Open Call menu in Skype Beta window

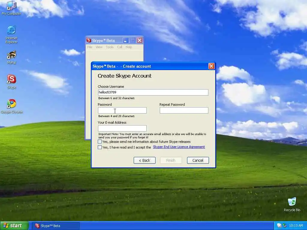point(120,47)
